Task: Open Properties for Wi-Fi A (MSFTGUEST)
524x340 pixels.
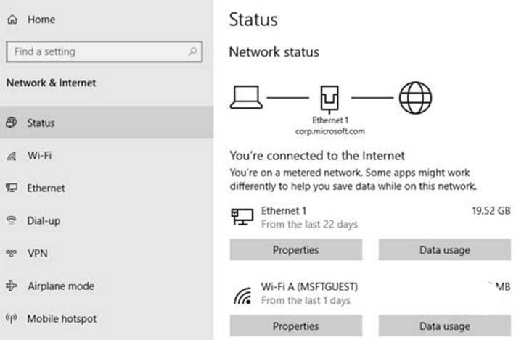Action: 296,326
